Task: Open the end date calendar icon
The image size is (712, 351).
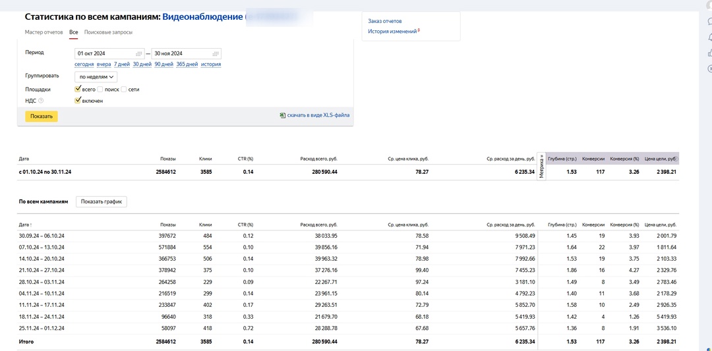Action: (216, 53)
